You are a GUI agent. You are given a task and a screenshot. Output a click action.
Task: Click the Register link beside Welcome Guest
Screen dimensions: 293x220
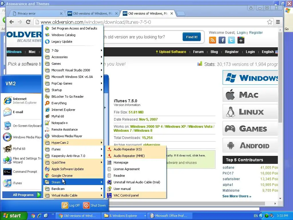click(256, 33)
